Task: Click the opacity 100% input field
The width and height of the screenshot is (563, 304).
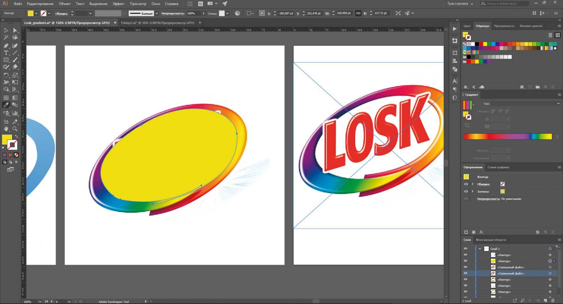Action: click(194, 13)
